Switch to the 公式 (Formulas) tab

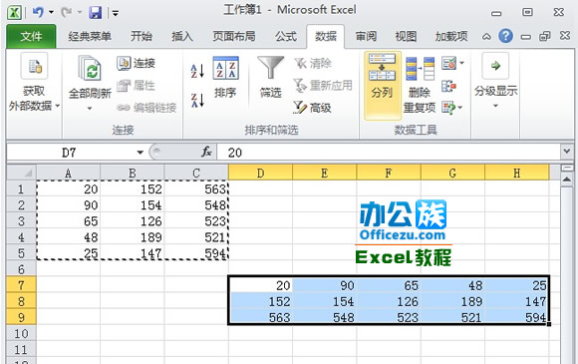pyautogui.click(x=286, y=37)
